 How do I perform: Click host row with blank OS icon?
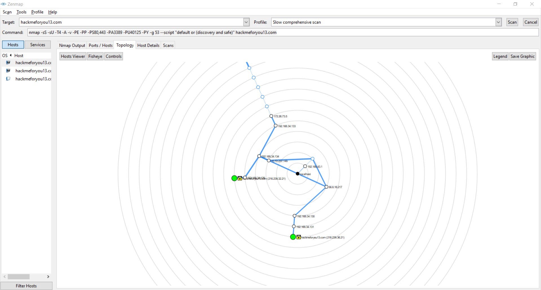(27, 79)
